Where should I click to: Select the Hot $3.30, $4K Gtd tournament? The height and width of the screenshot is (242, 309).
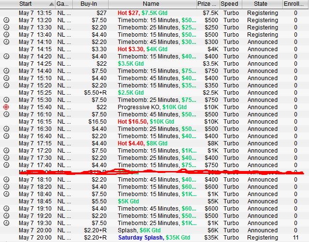[142, 49]
